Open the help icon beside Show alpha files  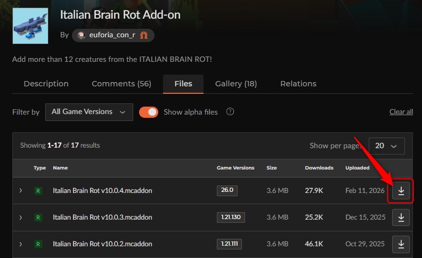[230, 111]
